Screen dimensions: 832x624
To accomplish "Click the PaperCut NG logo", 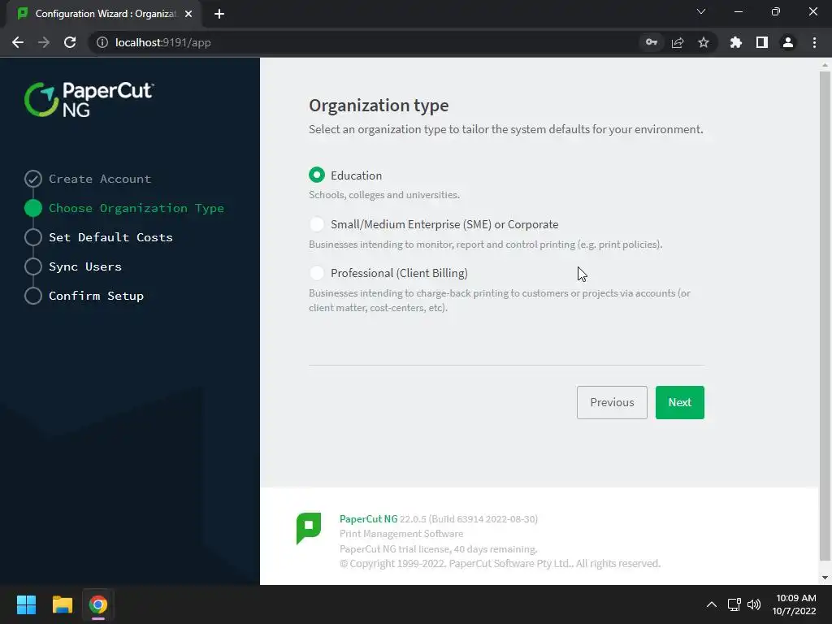I will (89, 99).
